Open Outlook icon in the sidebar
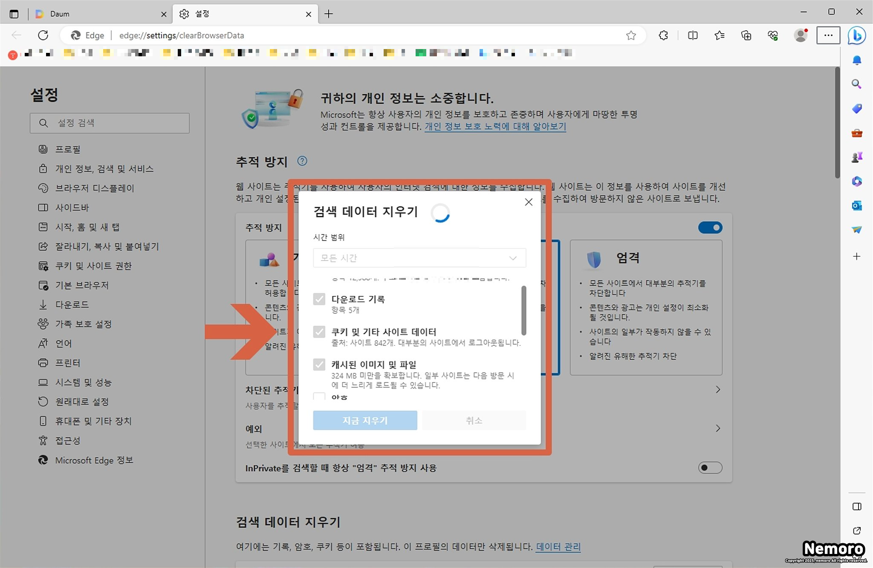 856,206
